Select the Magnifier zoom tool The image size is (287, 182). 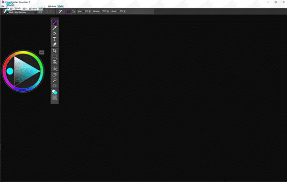coord(55,80)
